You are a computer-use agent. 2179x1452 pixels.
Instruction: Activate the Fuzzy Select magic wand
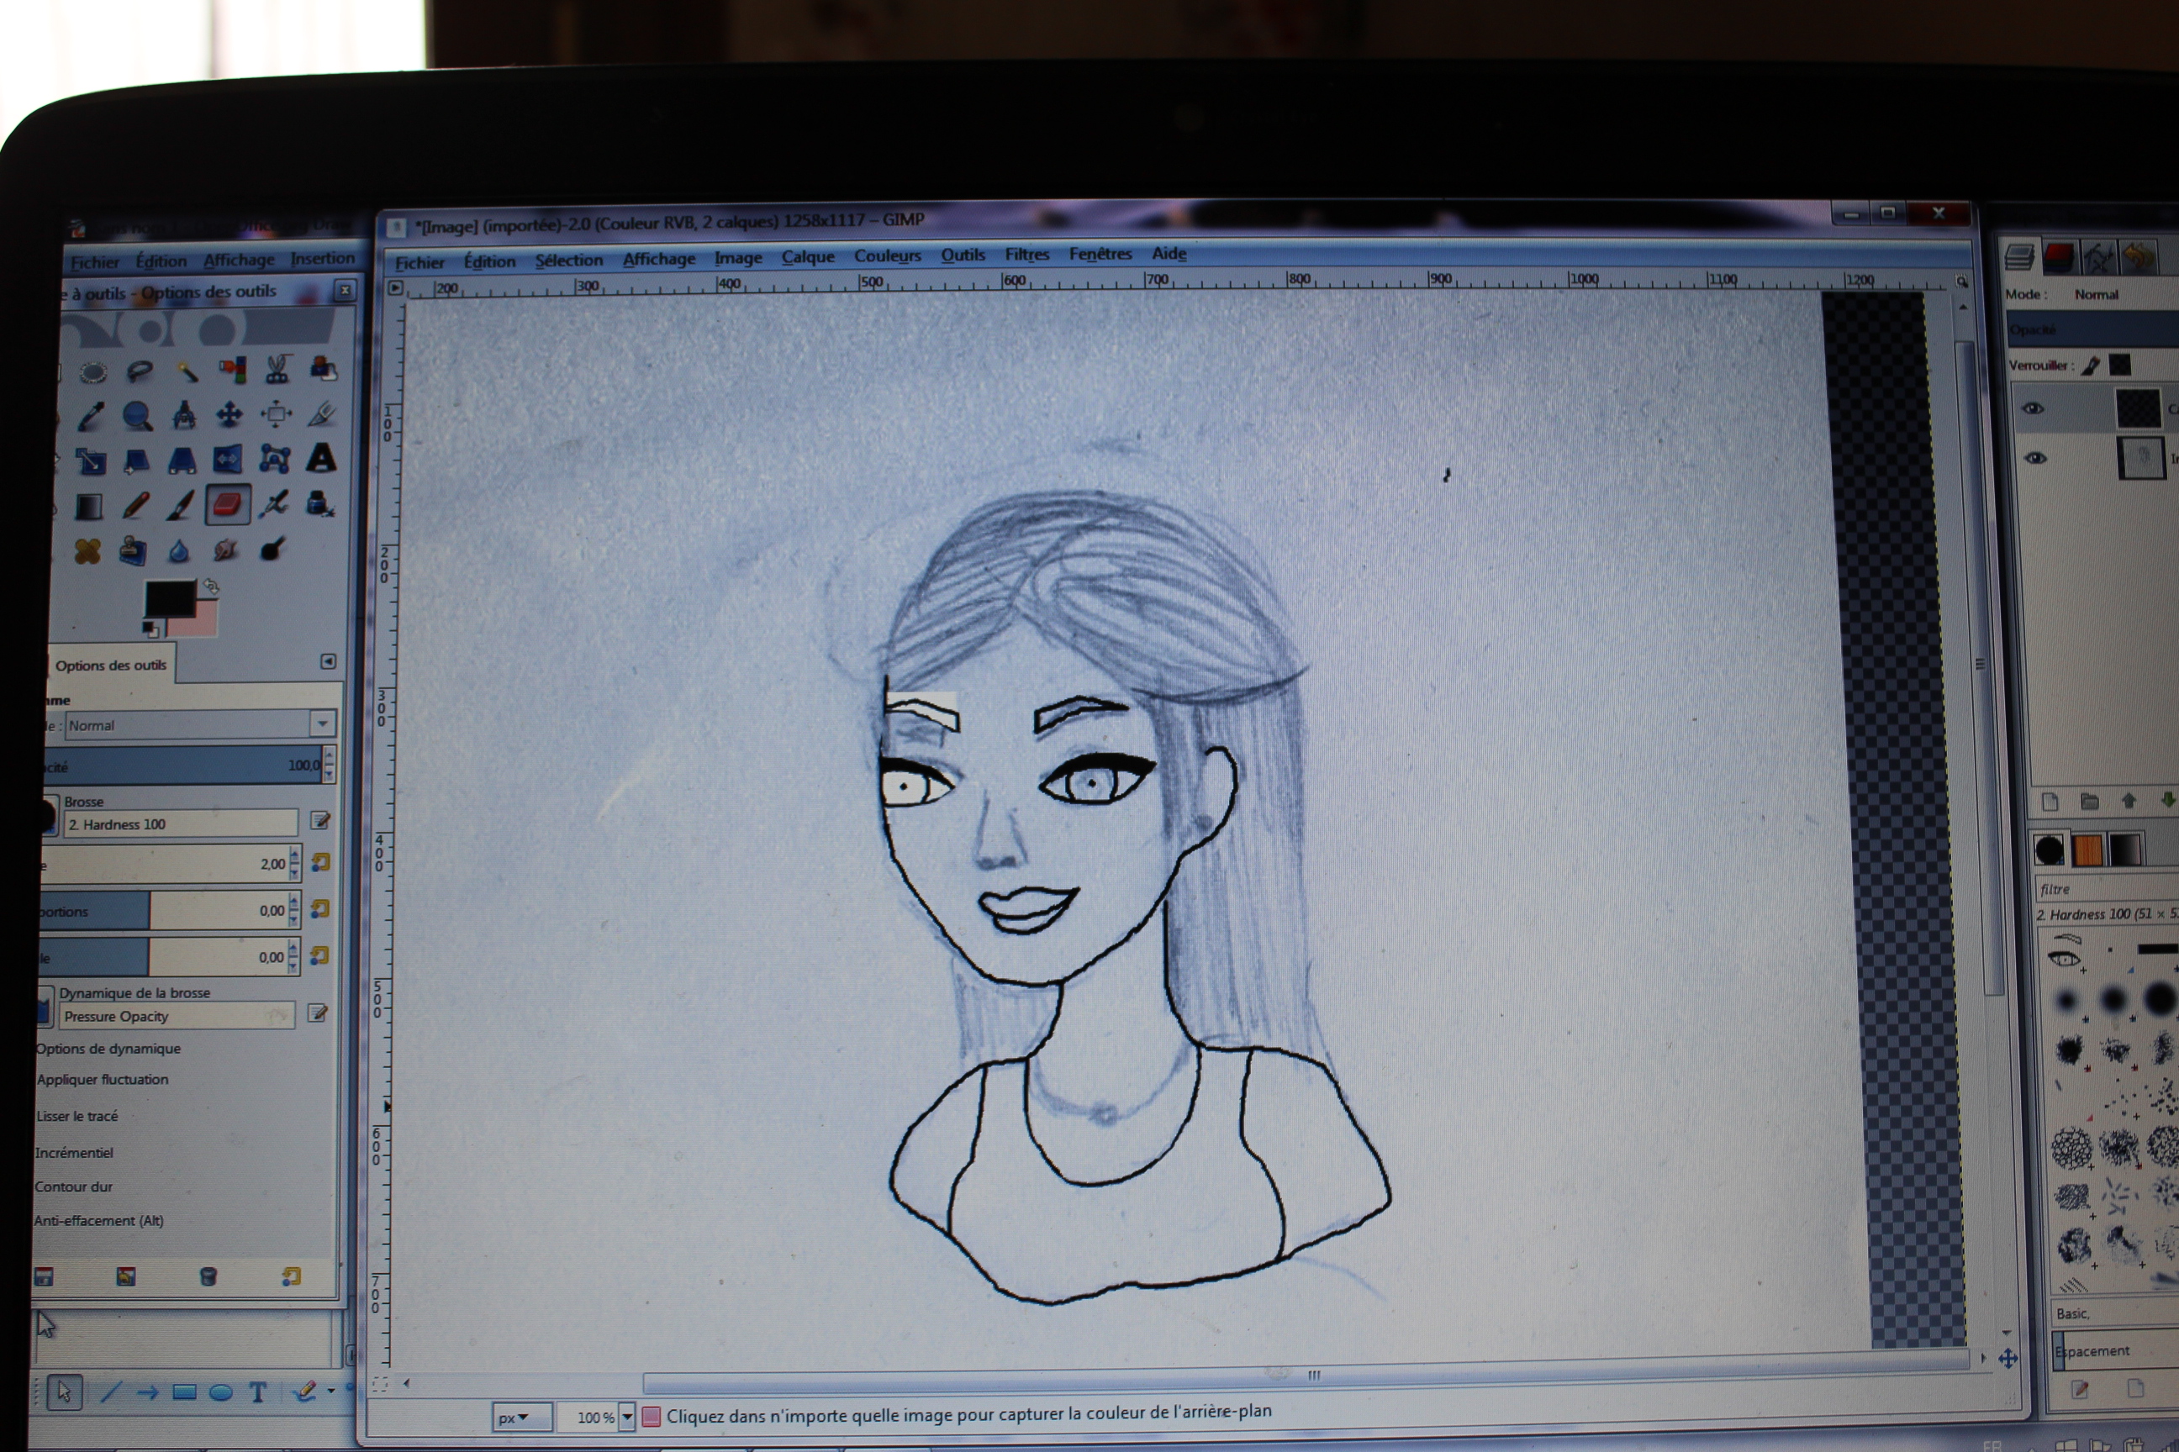[187, 371]
